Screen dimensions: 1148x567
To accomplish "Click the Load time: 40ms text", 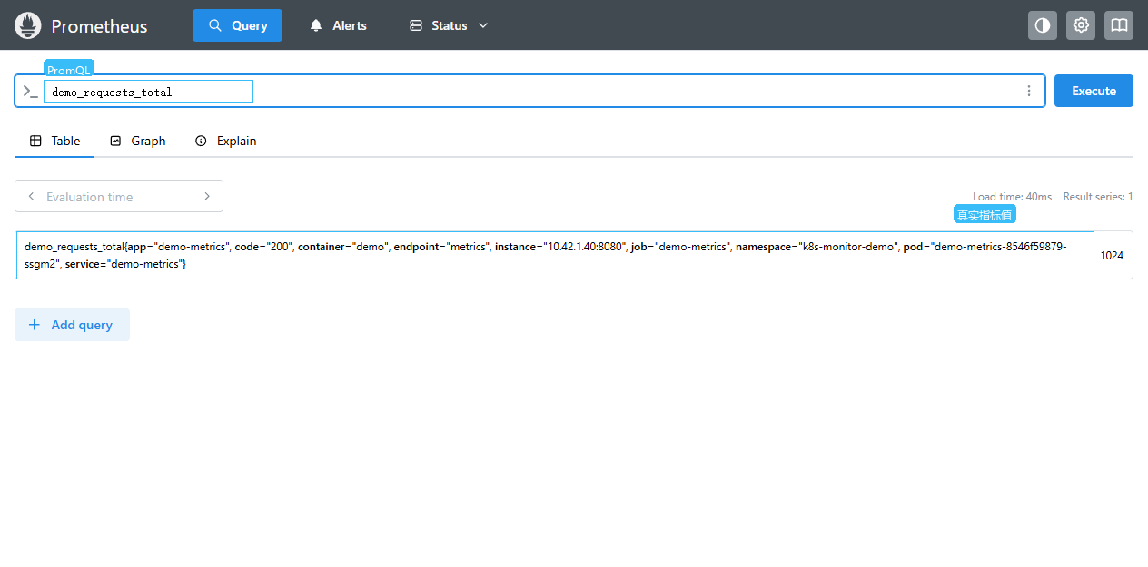I will [x=1012, y=197].
